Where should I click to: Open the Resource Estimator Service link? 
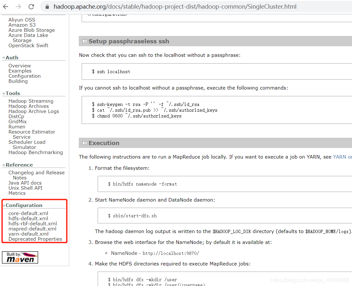(32, 134)
